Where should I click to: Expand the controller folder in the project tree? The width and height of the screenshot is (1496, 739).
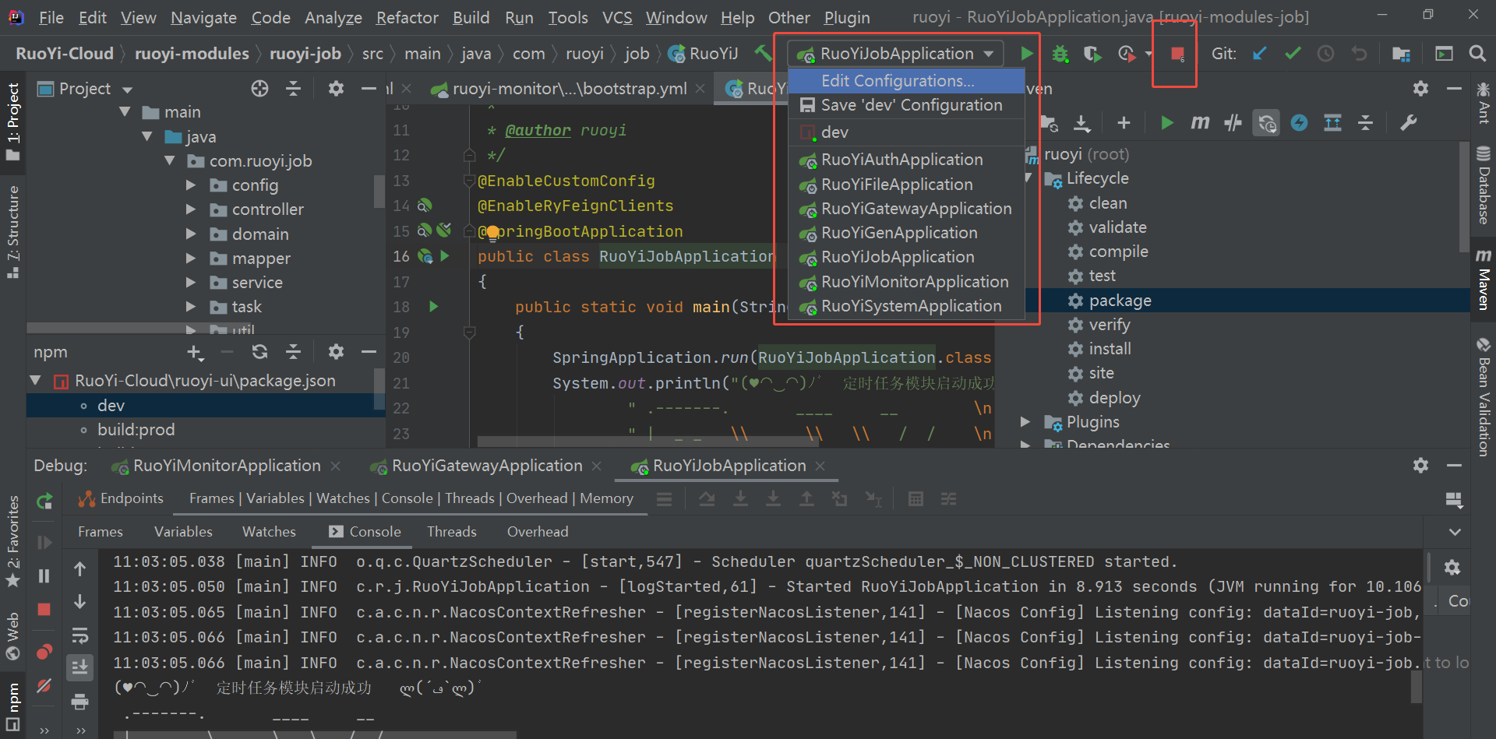[x=191, y=209]
